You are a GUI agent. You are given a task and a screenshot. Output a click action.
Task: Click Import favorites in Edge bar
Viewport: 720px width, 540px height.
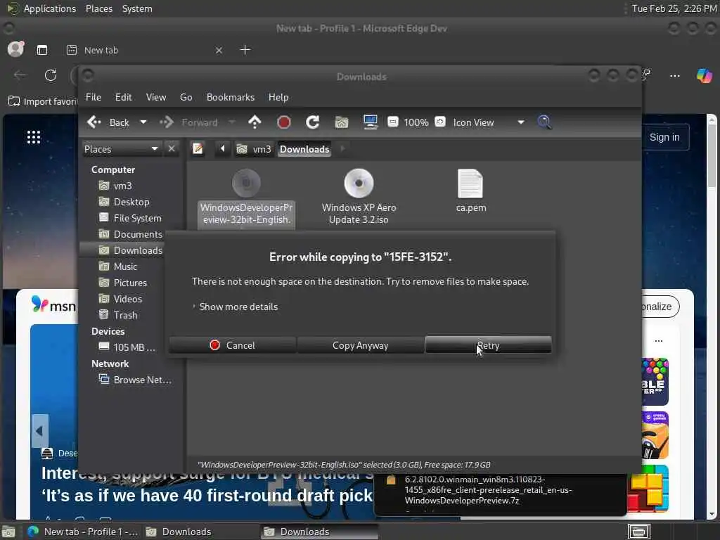coord(43,101)
